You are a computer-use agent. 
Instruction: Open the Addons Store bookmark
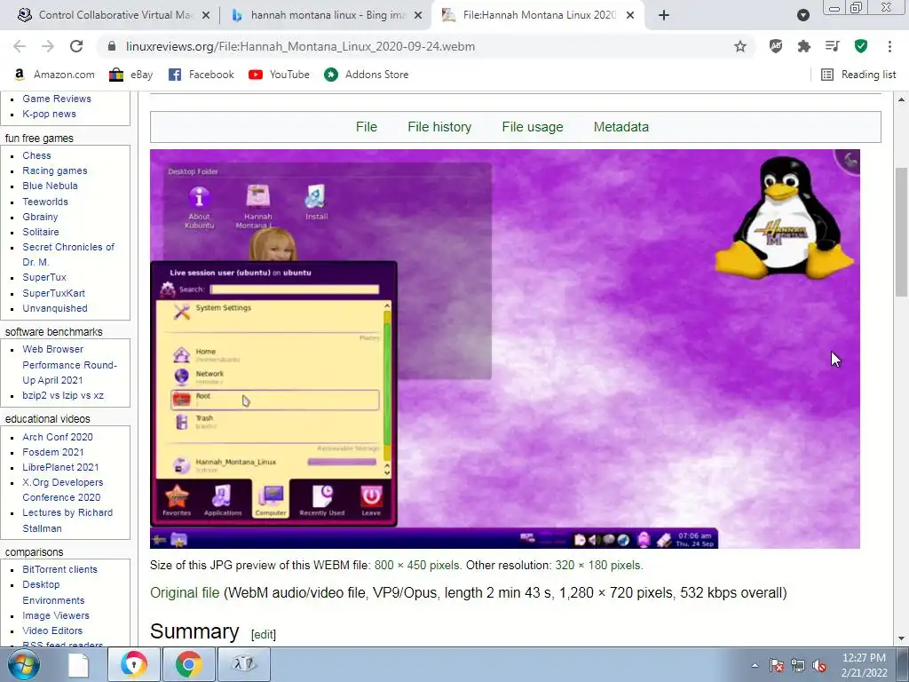coord(367,75)
